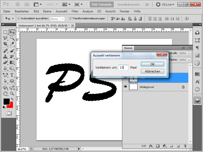The image size is (203, 152).
Task: Open the Ebene menu
Action: (47, 11)
